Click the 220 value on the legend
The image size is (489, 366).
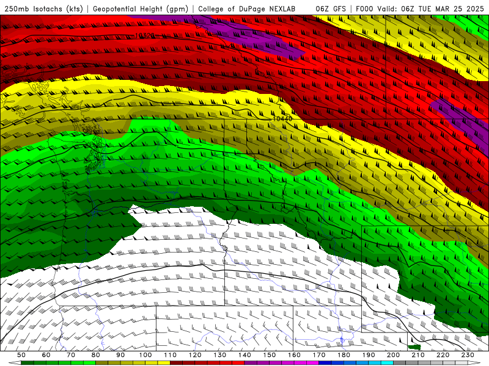point(443,355)
